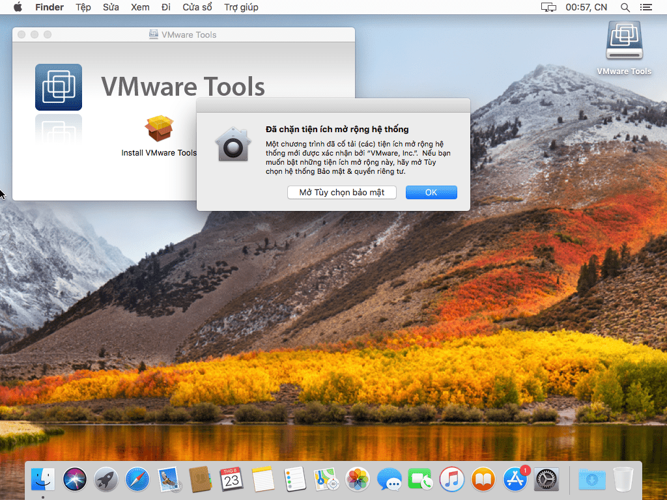Open the Trợ giúp menu
The height and width of the screenshot is (500, 667).
241,7
